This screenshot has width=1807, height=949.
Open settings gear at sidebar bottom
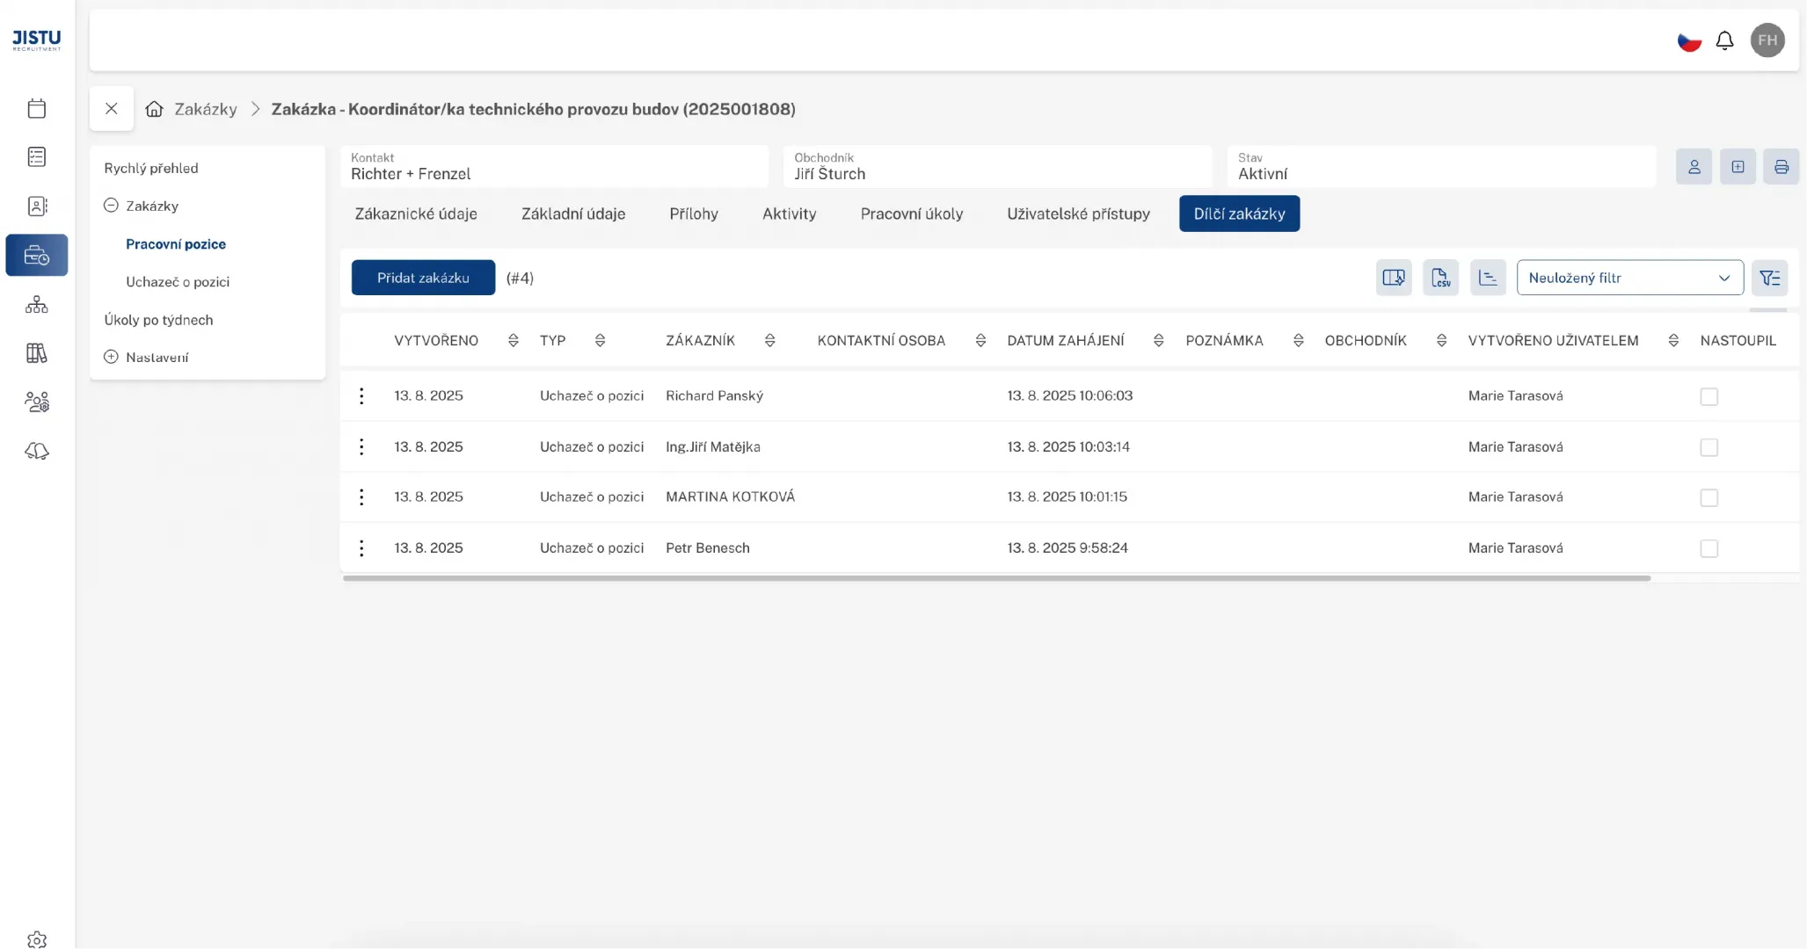[37, 938]
